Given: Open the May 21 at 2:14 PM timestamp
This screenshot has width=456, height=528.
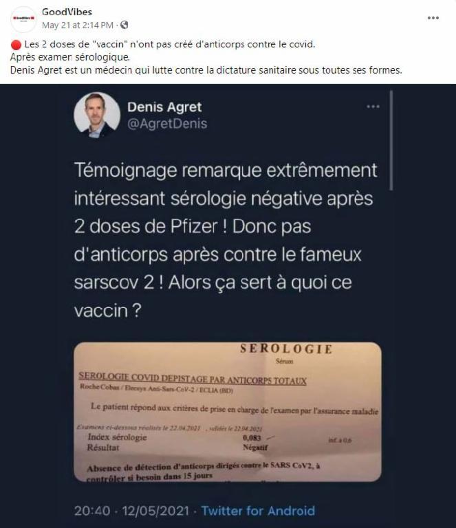Looking at the screenshot, I should (78, 25).
